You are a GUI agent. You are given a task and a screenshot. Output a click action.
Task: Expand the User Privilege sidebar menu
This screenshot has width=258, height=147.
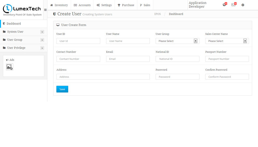coord(42,48)
